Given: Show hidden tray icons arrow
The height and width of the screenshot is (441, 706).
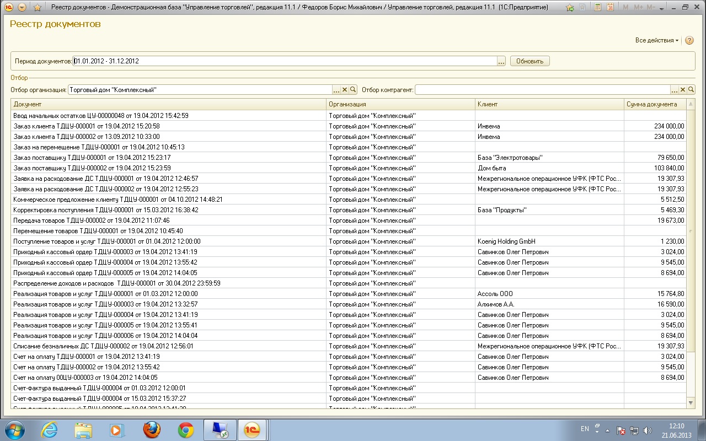Looking at the screenshot, I should pyautogui.click(x=607, y=430).
